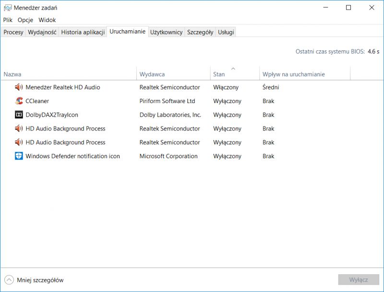This screenshot has width=384, height=292.
Task: Minimize the Menedżer zadań window
Action: [x=325, y=8]
